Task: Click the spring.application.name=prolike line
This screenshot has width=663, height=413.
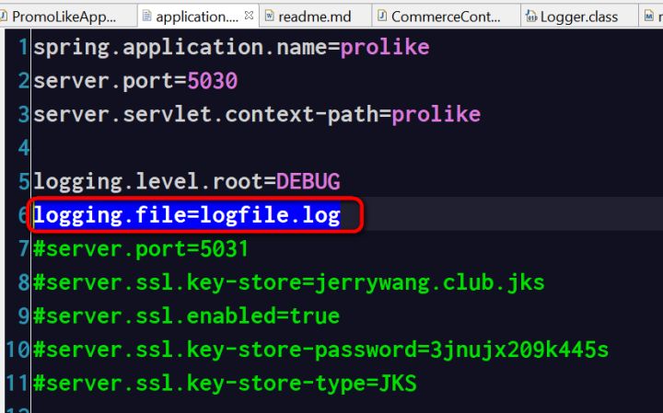Action: 231,47
